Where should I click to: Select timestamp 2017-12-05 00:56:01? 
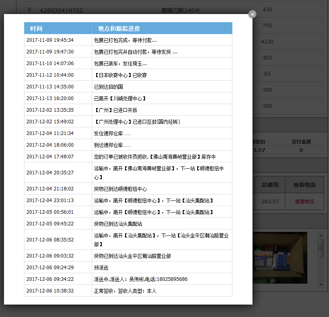pos(50,212)
